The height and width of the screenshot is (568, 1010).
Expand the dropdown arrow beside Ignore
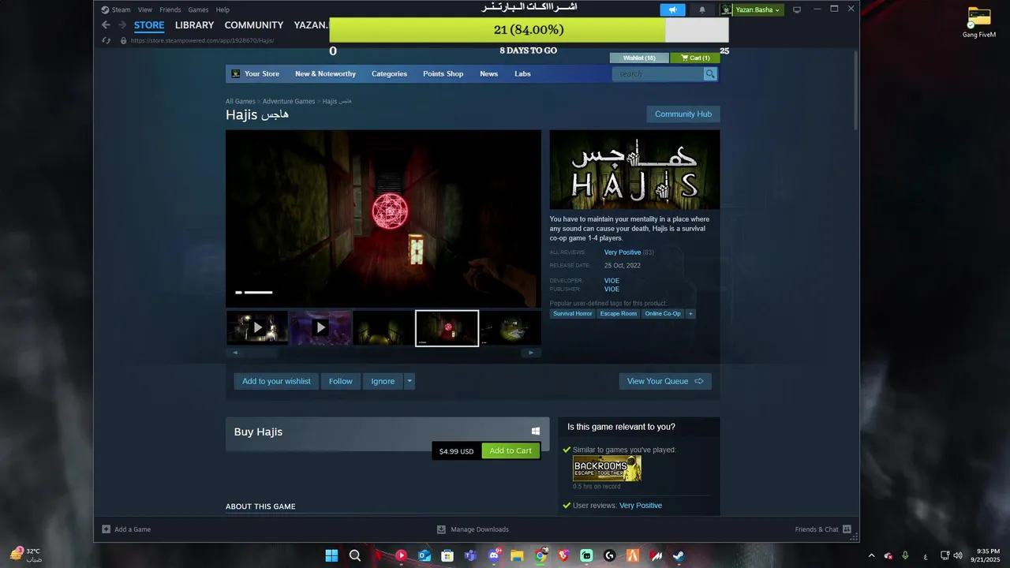click(409, 381)
